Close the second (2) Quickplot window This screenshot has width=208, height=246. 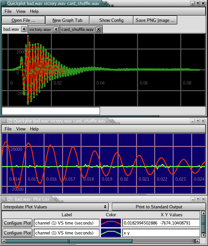[203, 121]
